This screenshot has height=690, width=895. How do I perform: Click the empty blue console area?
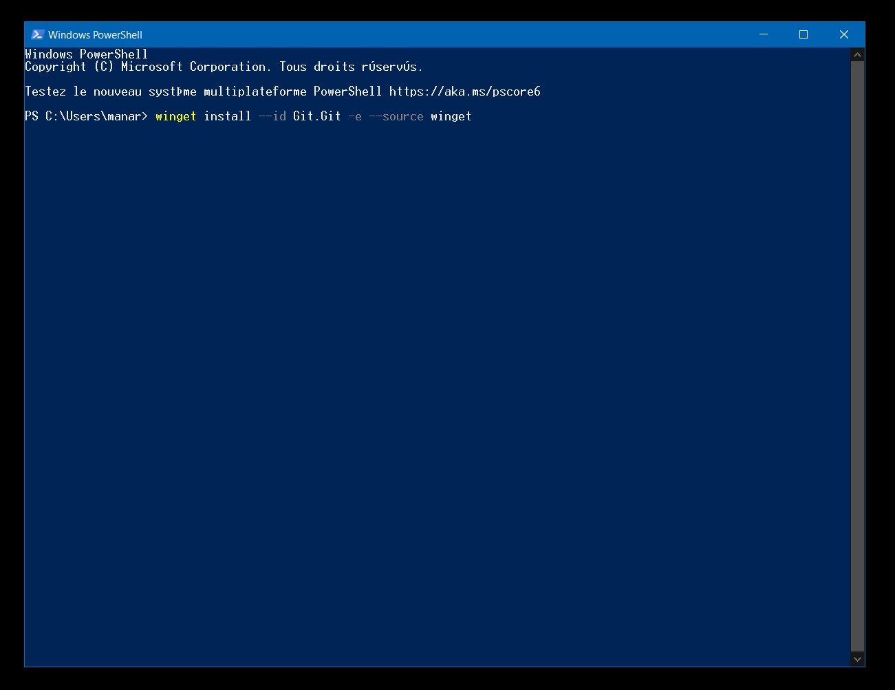[438, 392]
